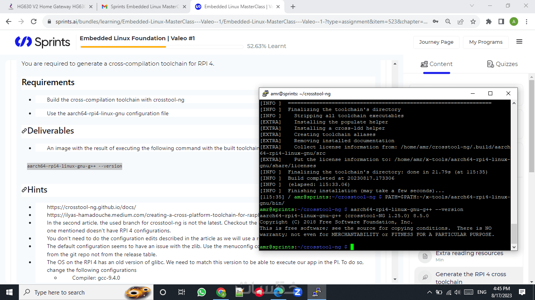This screenshot has width=535, height=300.
Task: Open the Sprints hamburger menu
Action: pyautogui.click(x=519, y=42)
